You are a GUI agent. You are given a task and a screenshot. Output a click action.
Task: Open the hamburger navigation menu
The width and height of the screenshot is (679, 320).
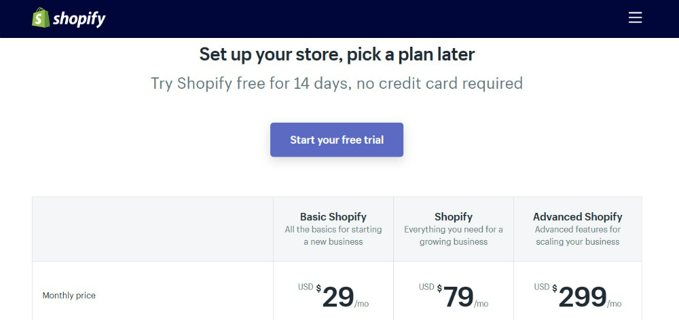click(x=635, y=18)
